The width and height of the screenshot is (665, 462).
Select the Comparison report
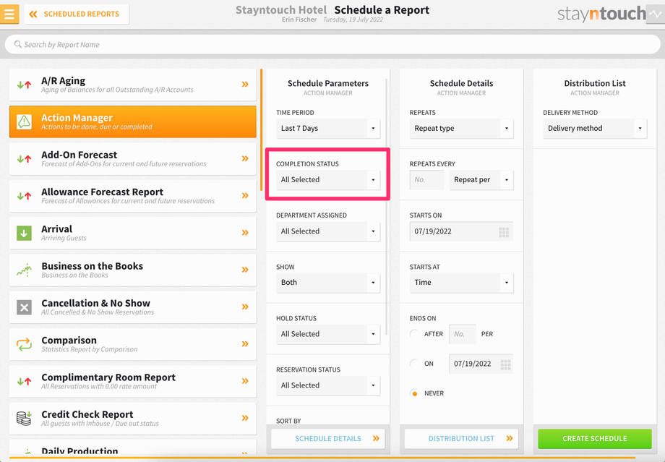pos(133,344)
